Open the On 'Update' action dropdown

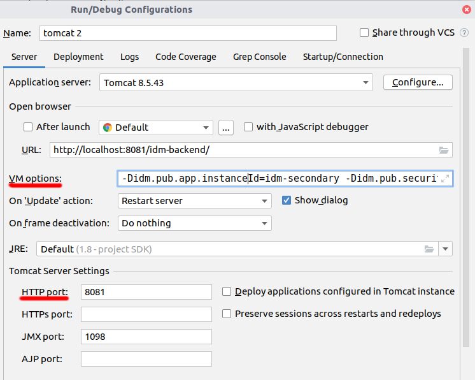pyautogui.click(x=194, y=201)
